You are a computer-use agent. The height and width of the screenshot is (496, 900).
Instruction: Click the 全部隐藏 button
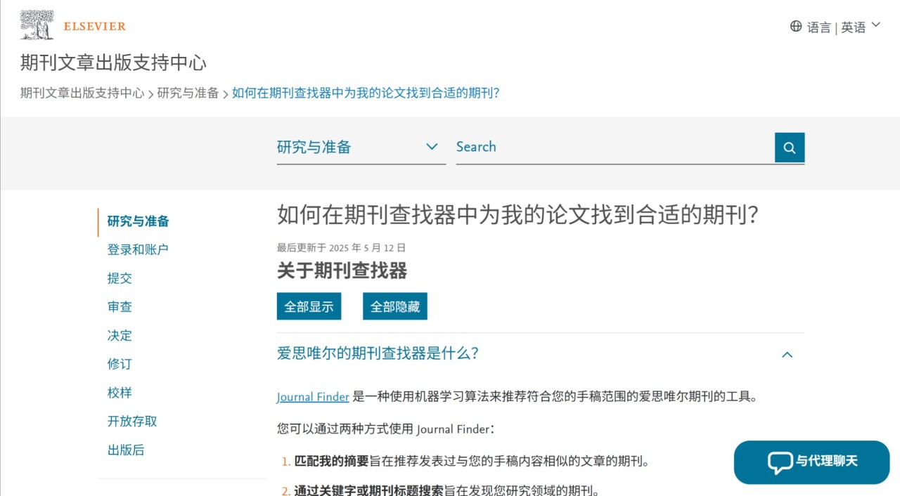[x=395, y=306]
